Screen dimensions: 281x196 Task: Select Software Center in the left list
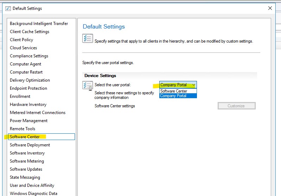pyautogui.click(x=41, y=137)
